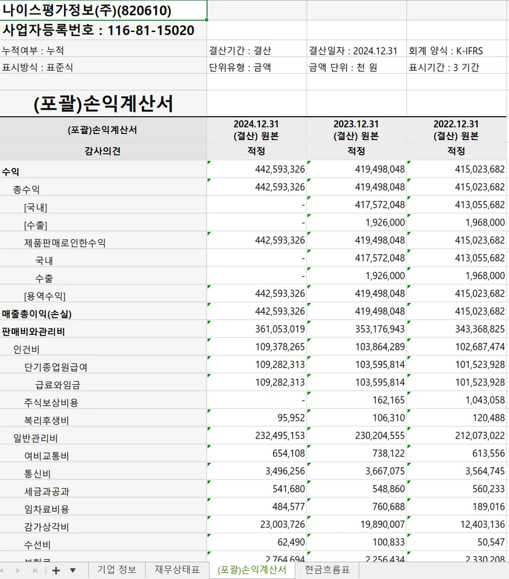
Task: Click the 2023 수선비 value 100,833
Action: click(357, 542)
